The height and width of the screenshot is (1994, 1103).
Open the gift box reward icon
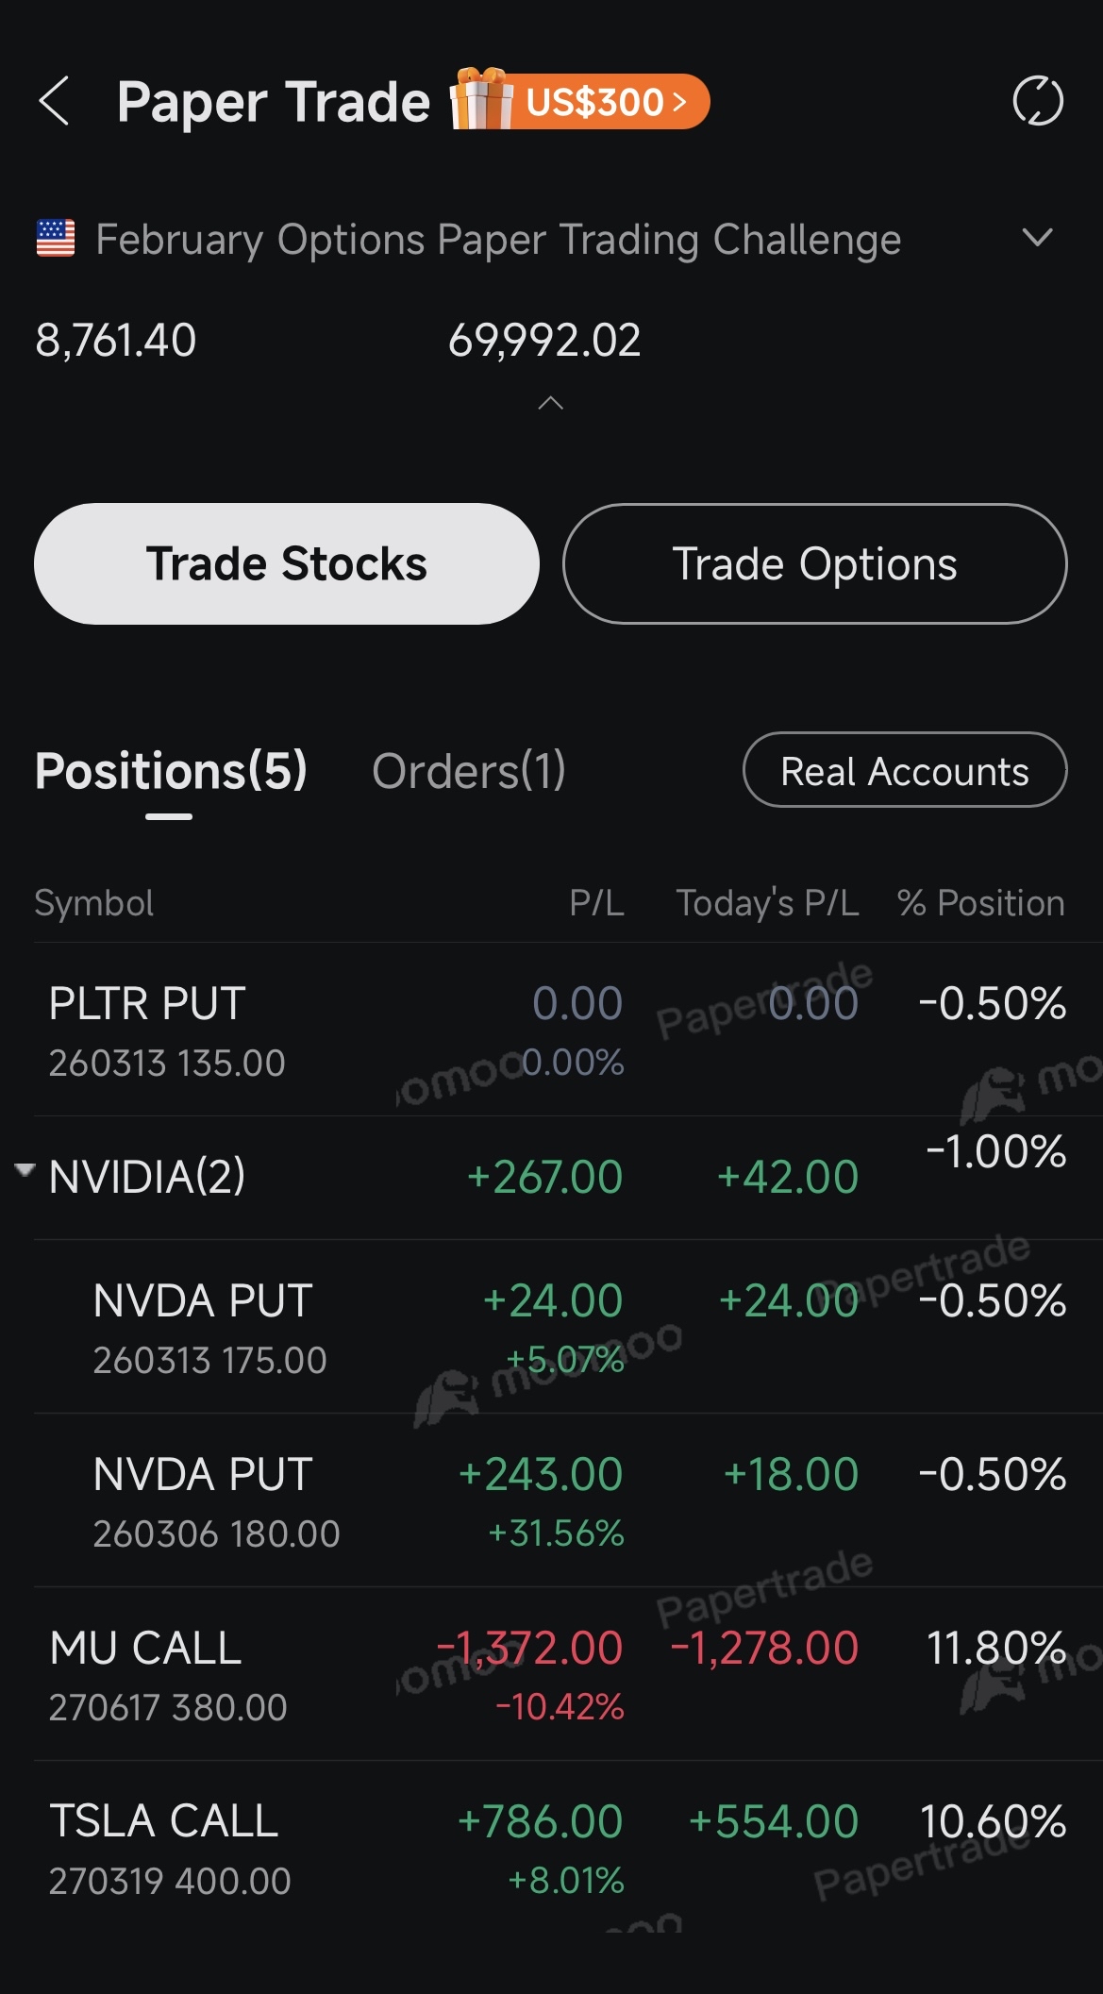coord(481,99)
